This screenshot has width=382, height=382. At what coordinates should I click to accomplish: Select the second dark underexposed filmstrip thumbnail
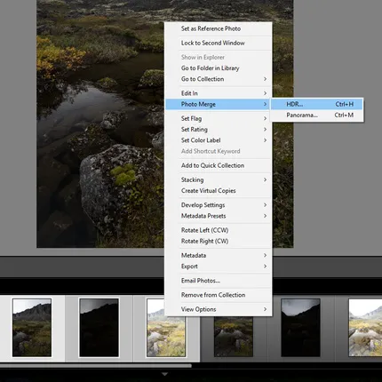[99, 328]
